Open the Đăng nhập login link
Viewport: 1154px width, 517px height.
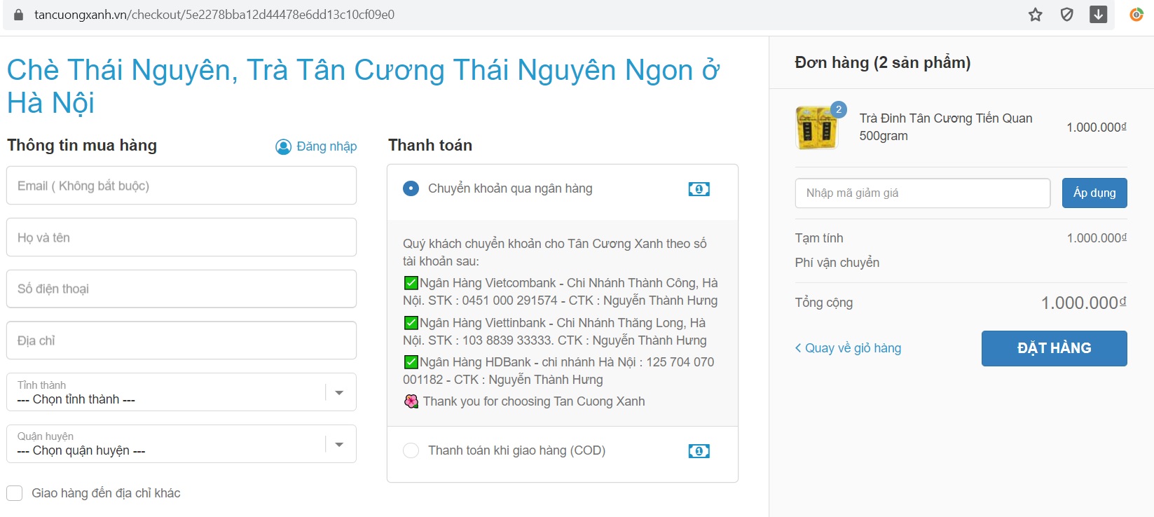click(x=327, y=146)
